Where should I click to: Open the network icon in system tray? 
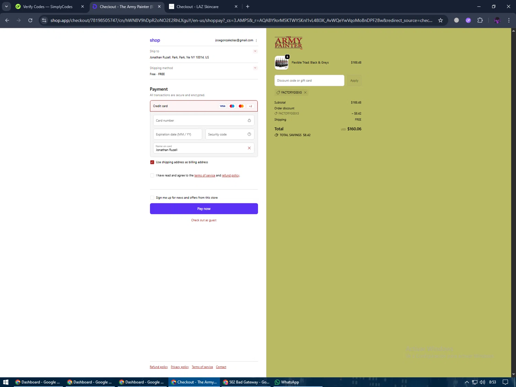point(475,382)
